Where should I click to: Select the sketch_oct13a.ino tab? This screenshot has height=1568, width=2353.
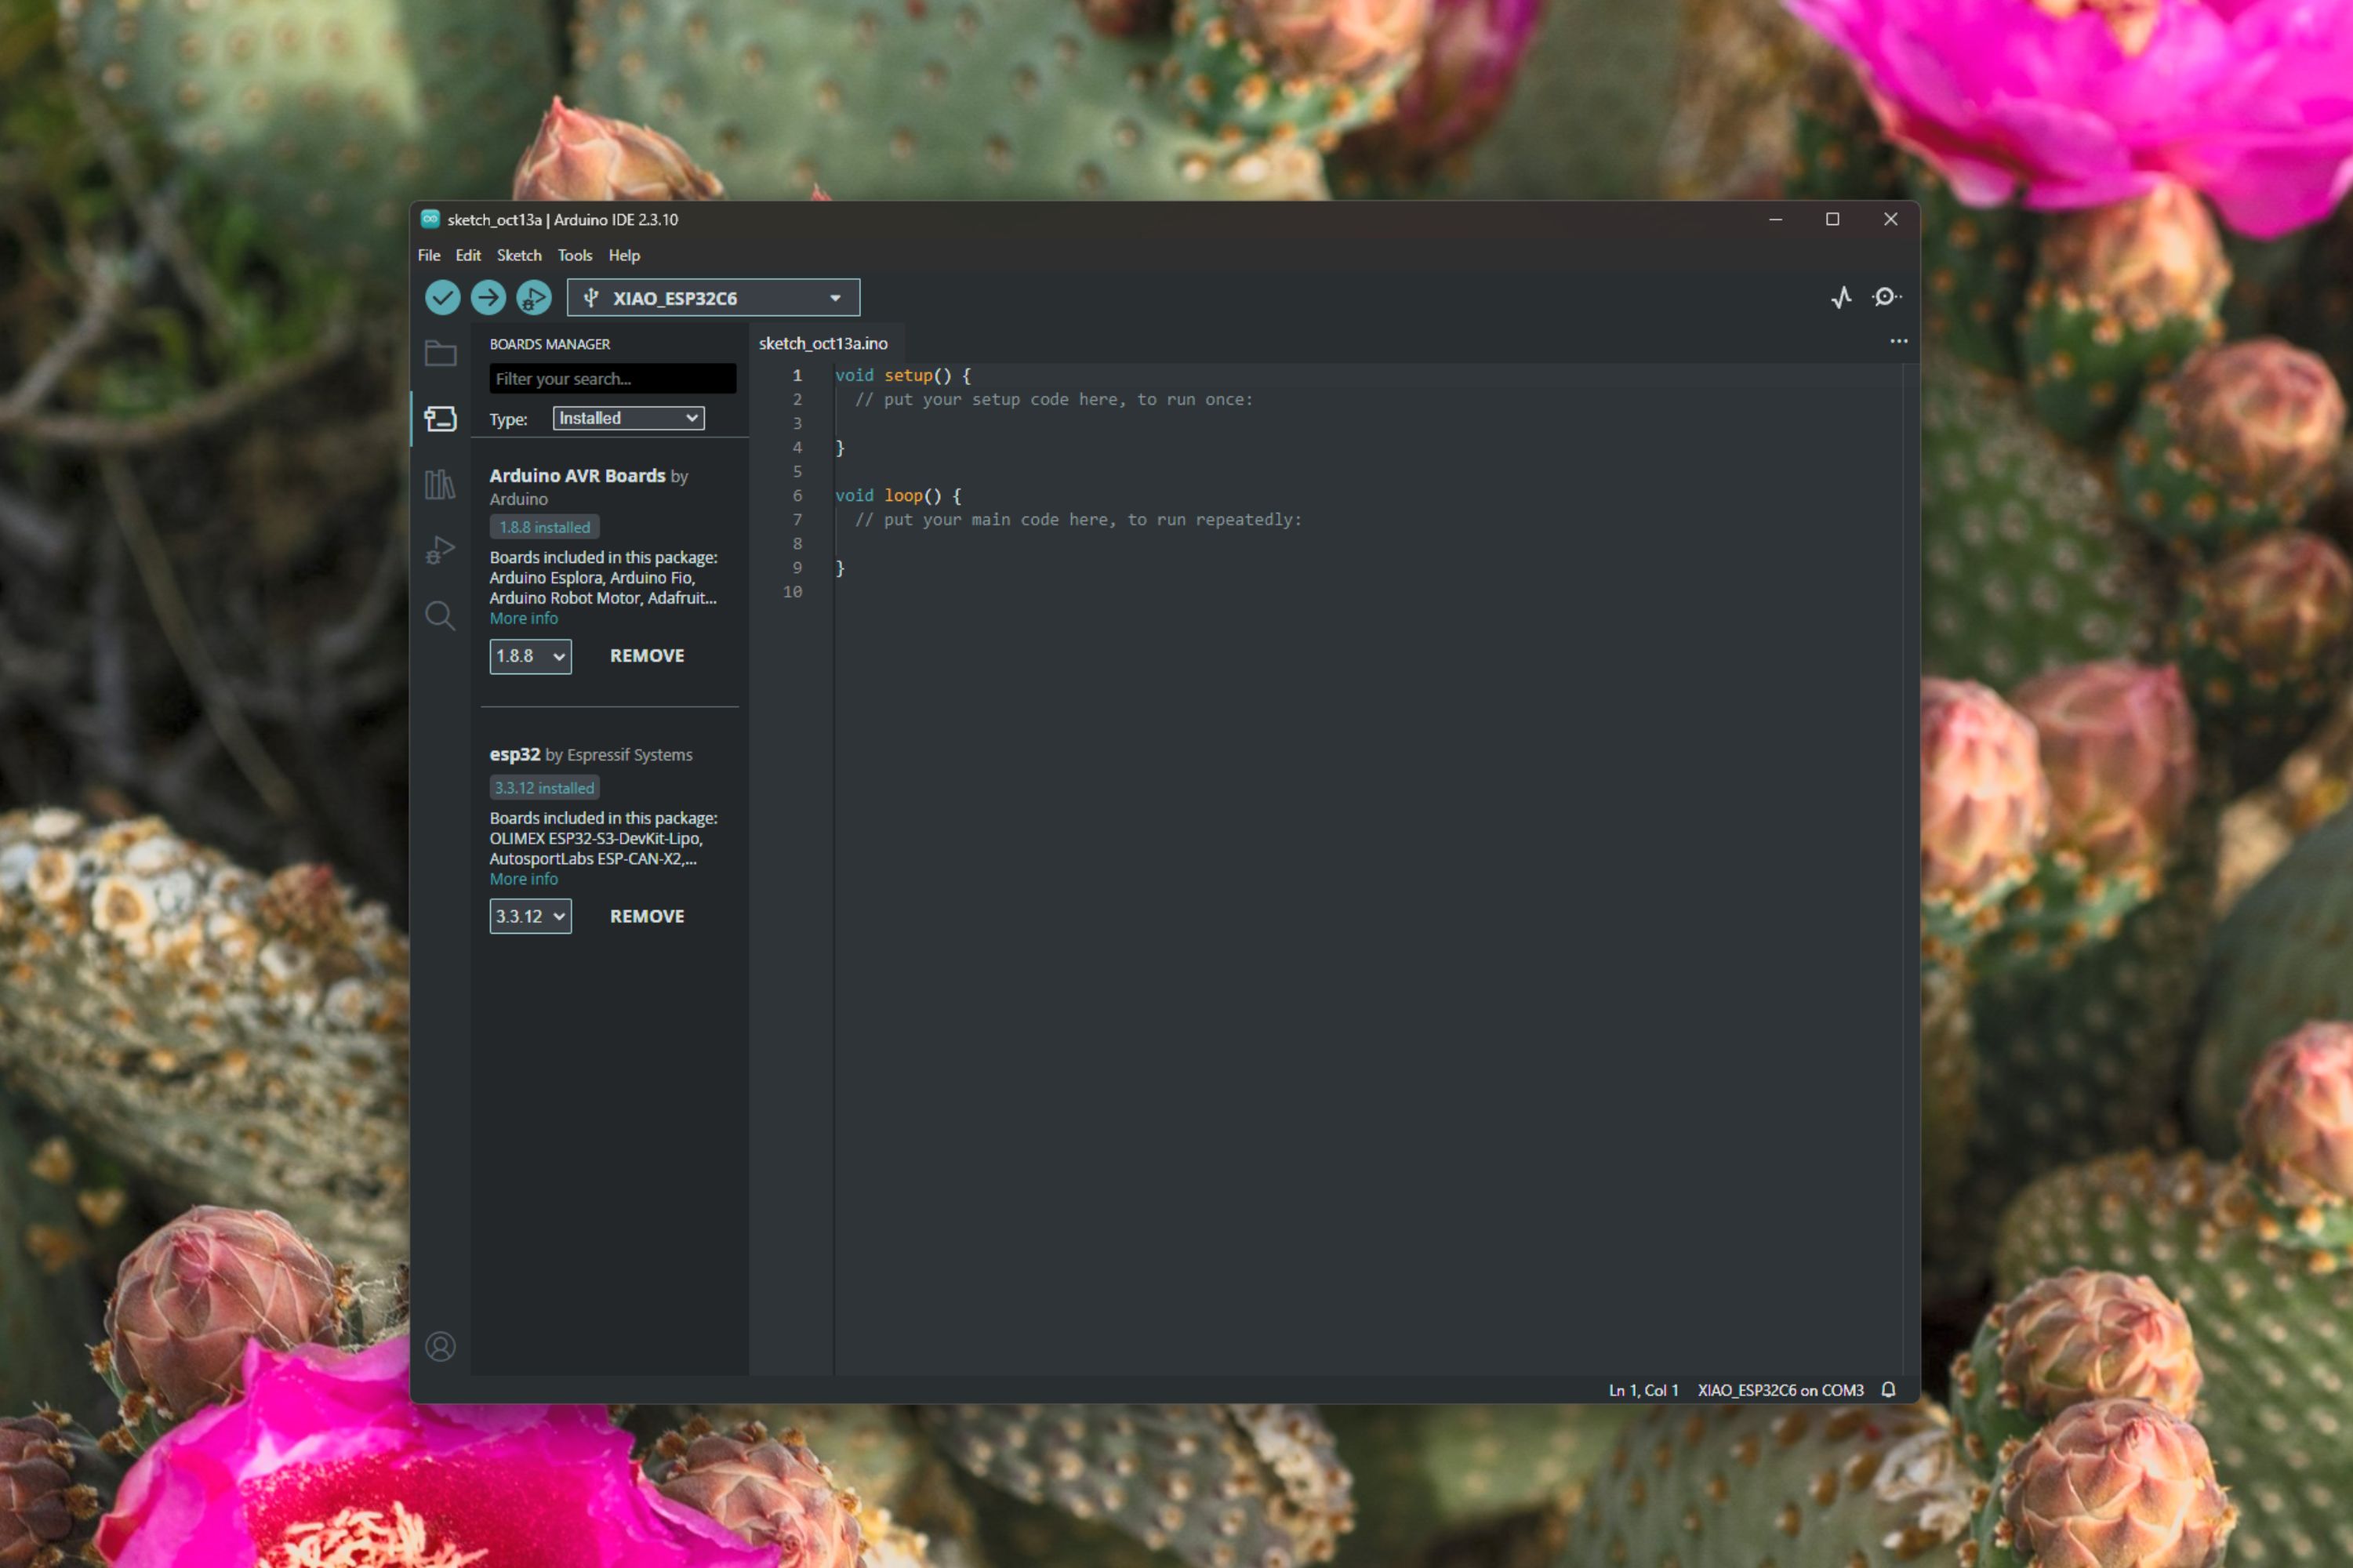823,343
